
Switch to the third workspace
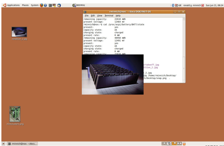(x=175, y=143)
